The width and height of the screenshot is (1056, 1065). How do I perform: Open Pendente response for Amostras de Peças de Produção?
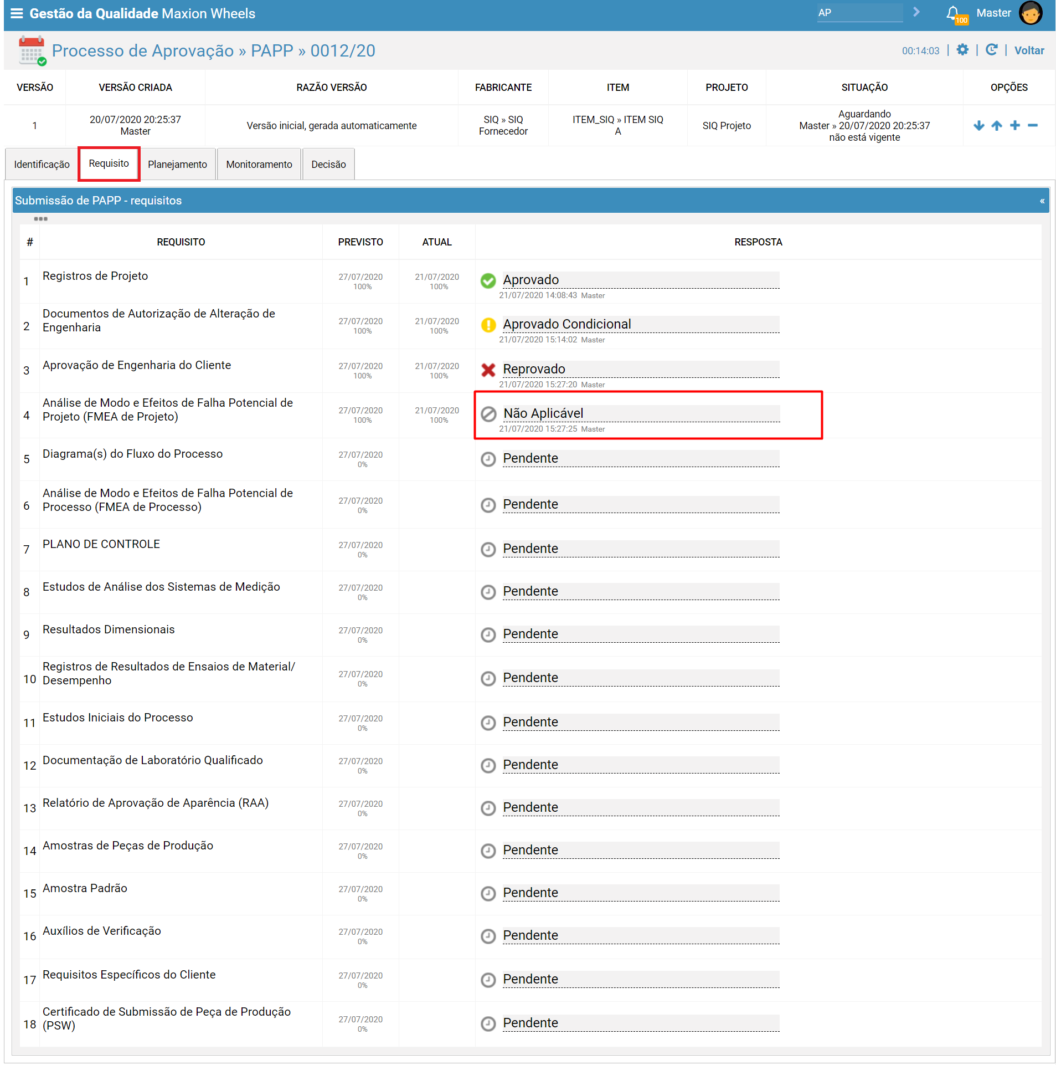641,851
